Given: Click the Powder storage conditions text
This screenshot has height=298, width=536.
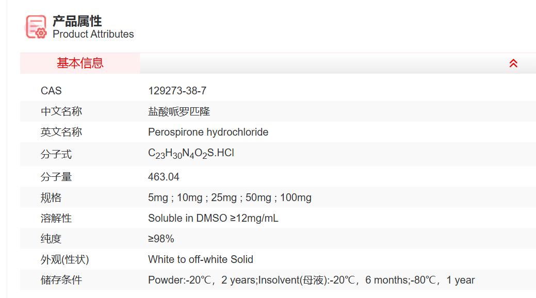Looking at the screenshot, I should (311, 280).
